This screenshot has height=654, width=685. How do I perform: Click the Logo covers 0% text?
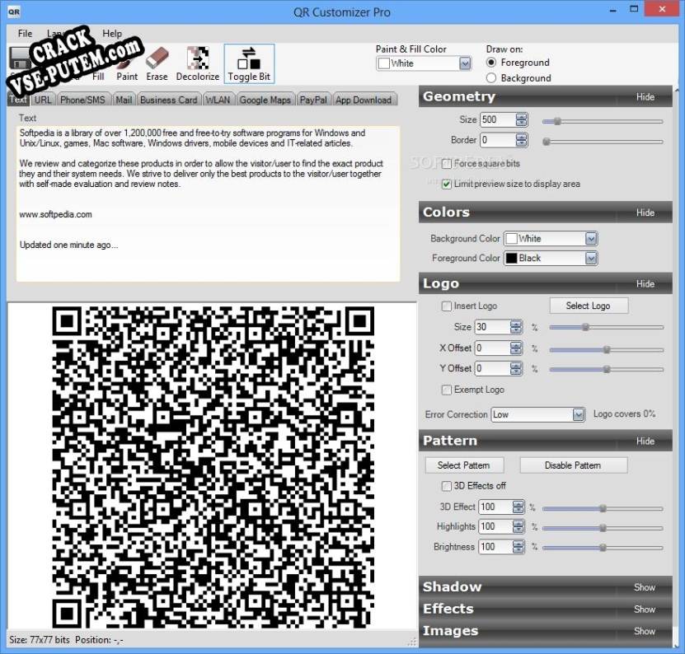point(624,413)
